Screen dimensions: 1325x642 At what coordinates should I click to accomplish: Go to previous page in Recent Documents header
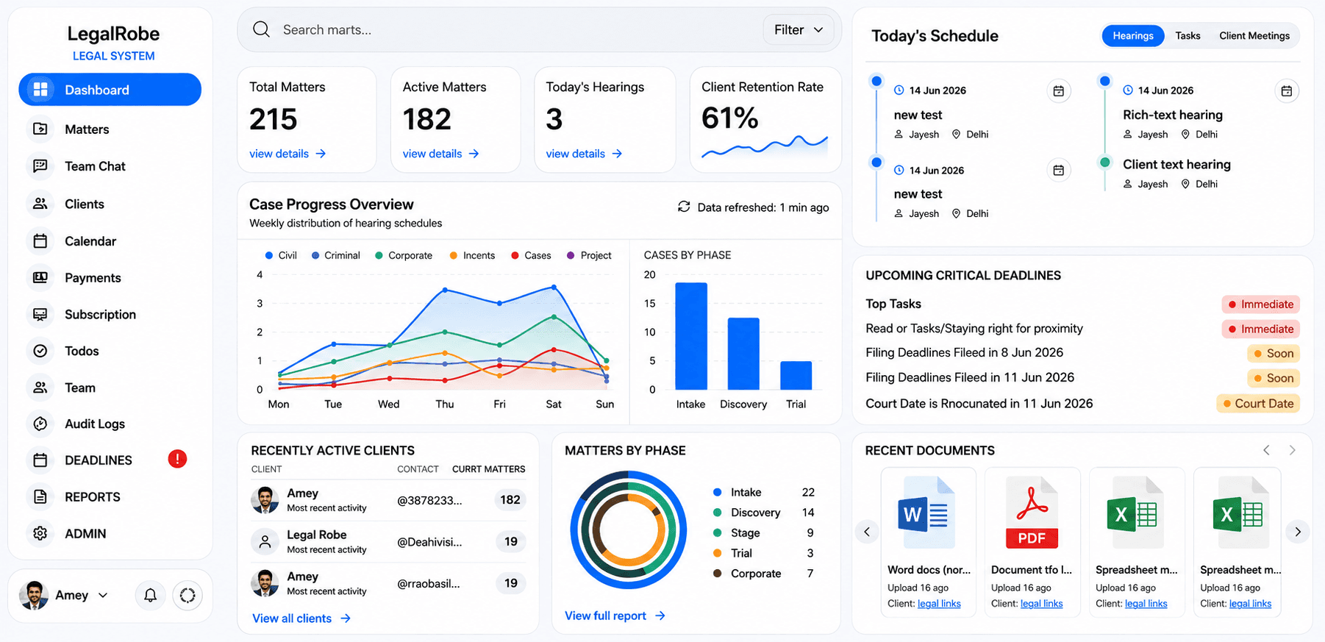pyautogui.click(x=1266, y=450)
